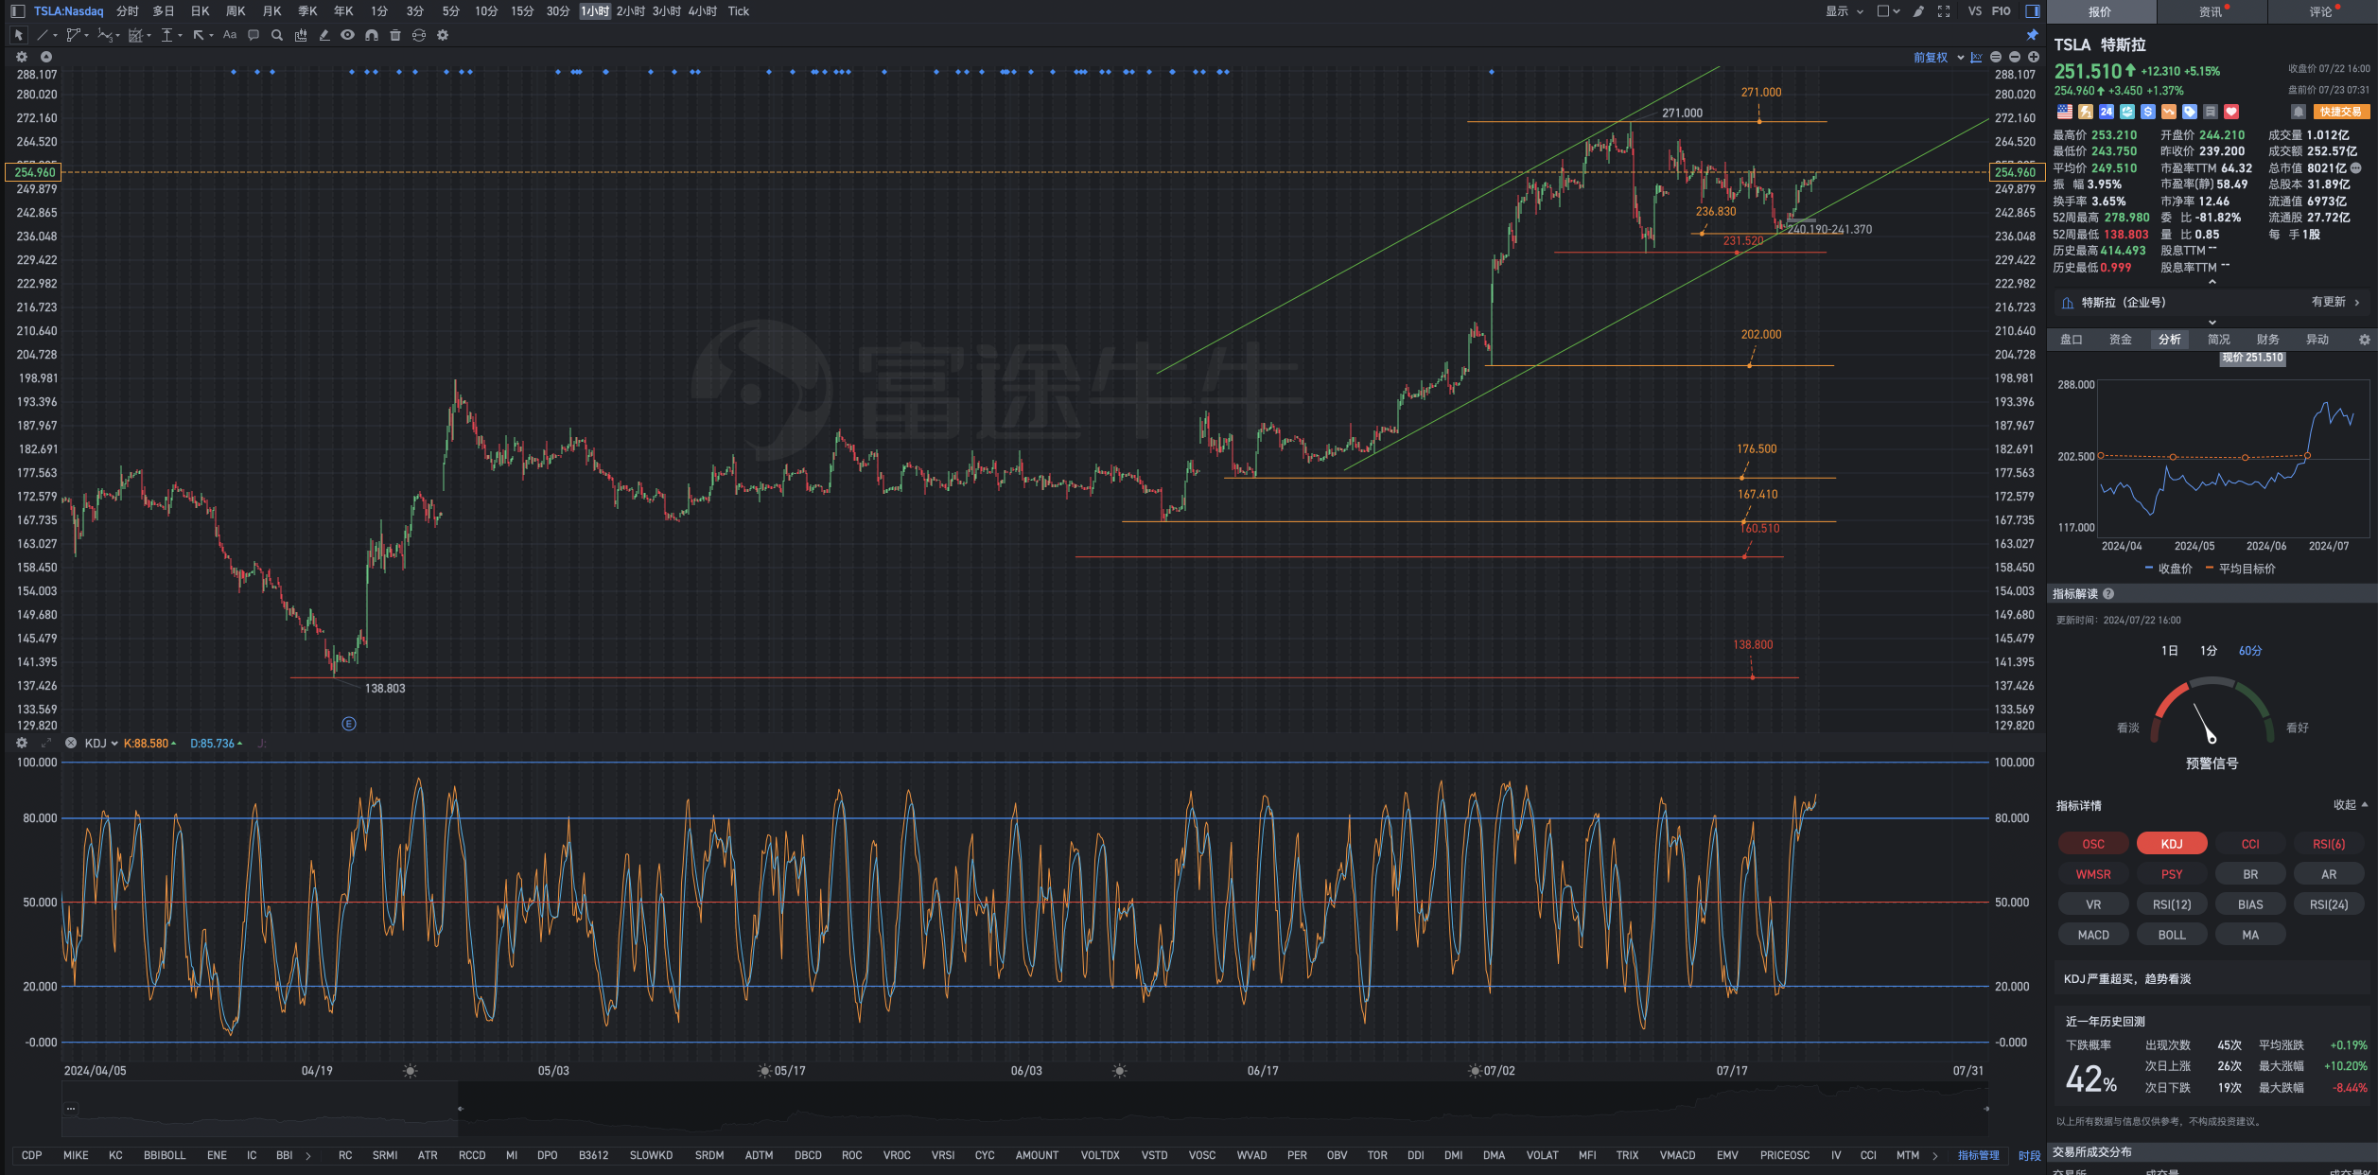Open the KDJ indicator selector dropdown
The height and width of the screenshot is (1175, 2378).
[x=101, y=744]
